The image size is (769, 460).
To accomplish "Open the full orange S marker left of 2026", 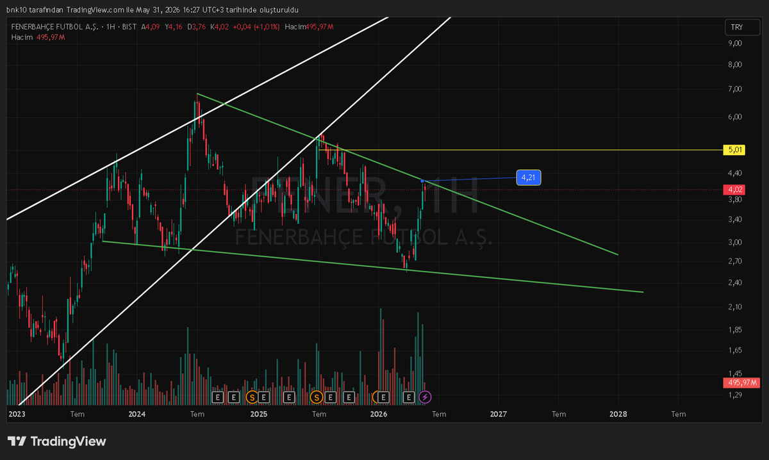I will pos(316,397).
